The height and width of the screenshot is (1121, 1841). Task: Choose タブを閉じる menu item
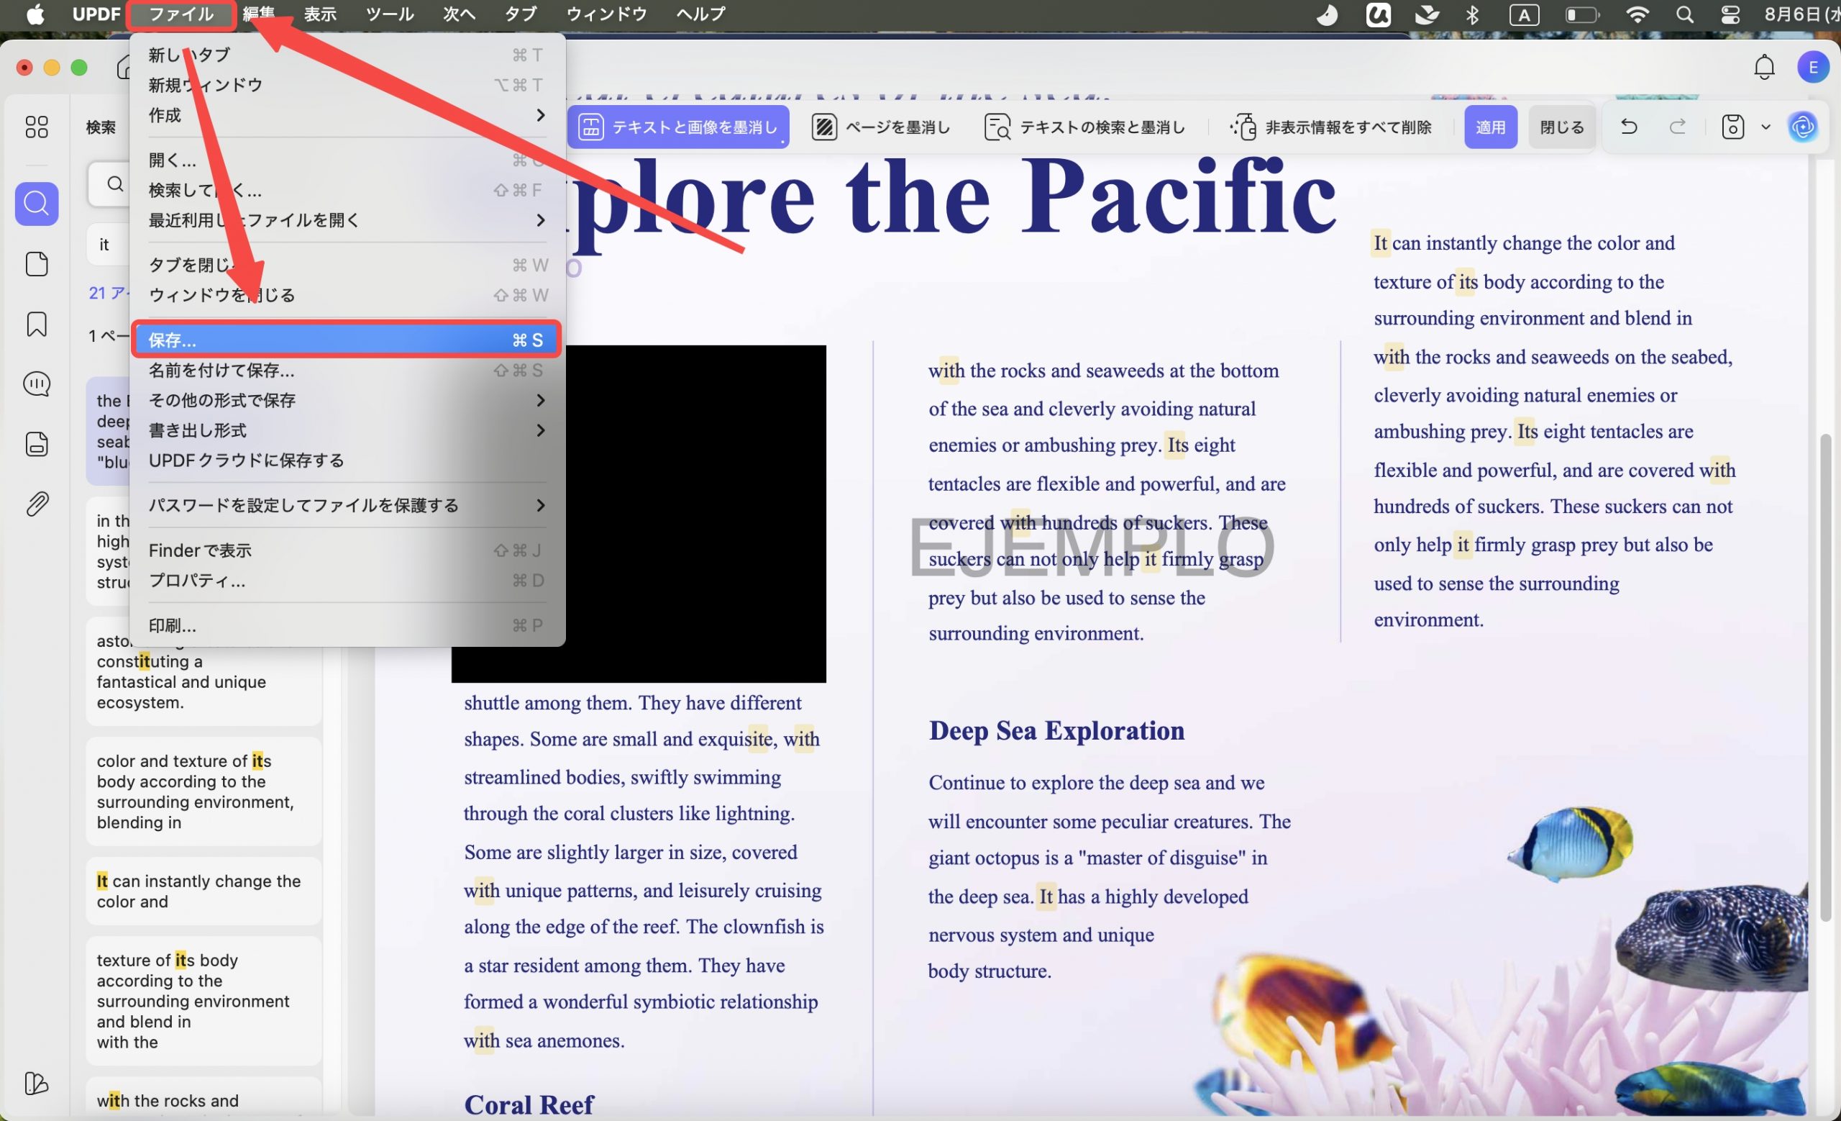347,265
